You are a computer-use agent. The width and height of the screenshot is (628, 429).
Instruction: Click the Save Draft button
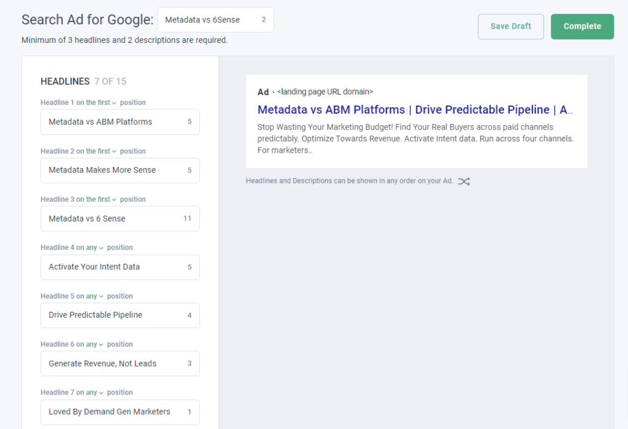tap(511, 26)
